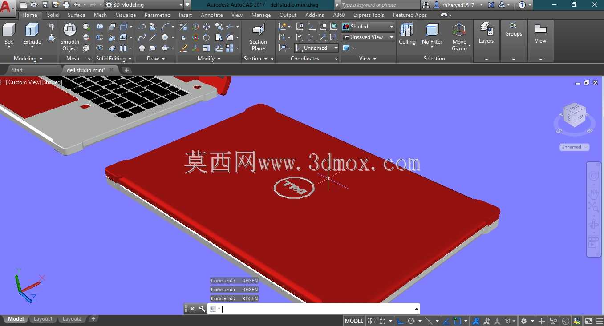Click the Autodesk Exchange X icon

pyautogui.click(x=490, y=5)
